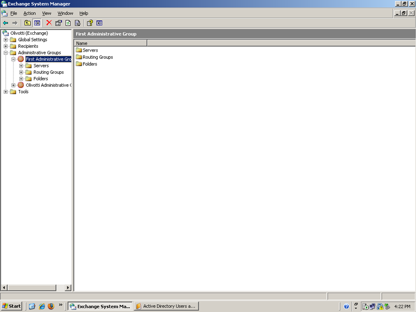This screenshot has height=312, width=416.
Task: Click the server tray icon with green arrow
Action: click(365, 306)
